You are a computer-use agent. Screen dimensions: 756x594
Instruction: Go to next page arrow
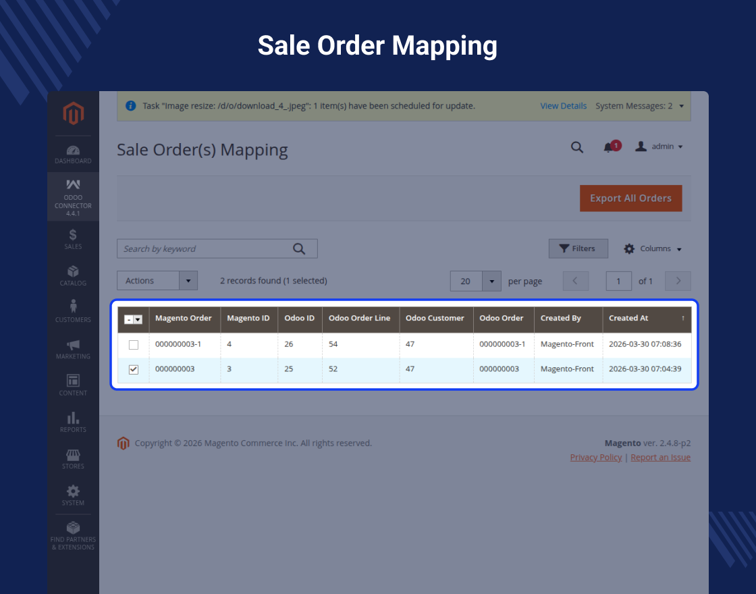678,281
